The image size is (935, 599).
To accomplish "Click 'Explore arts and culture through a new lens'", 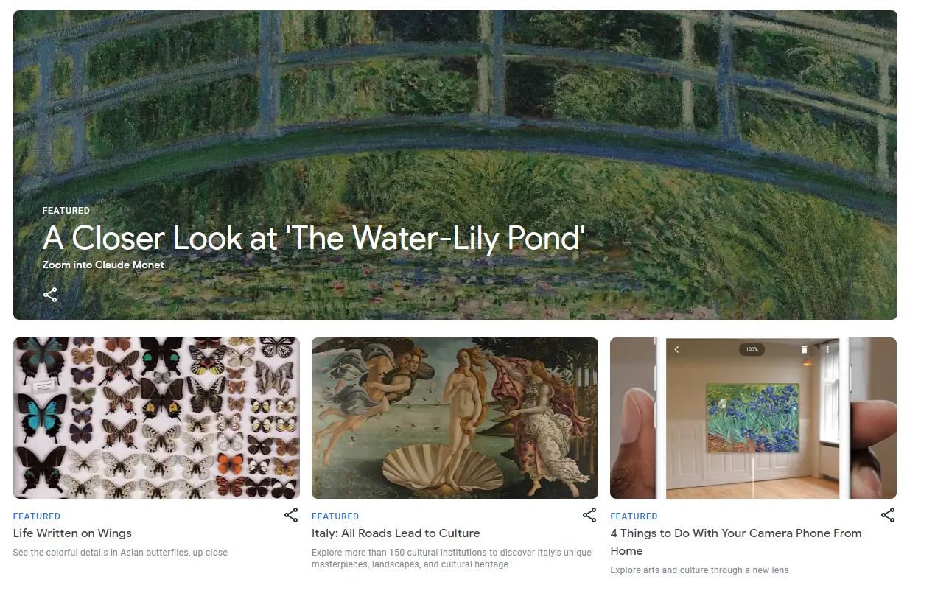I will click(x=699, y=570).
